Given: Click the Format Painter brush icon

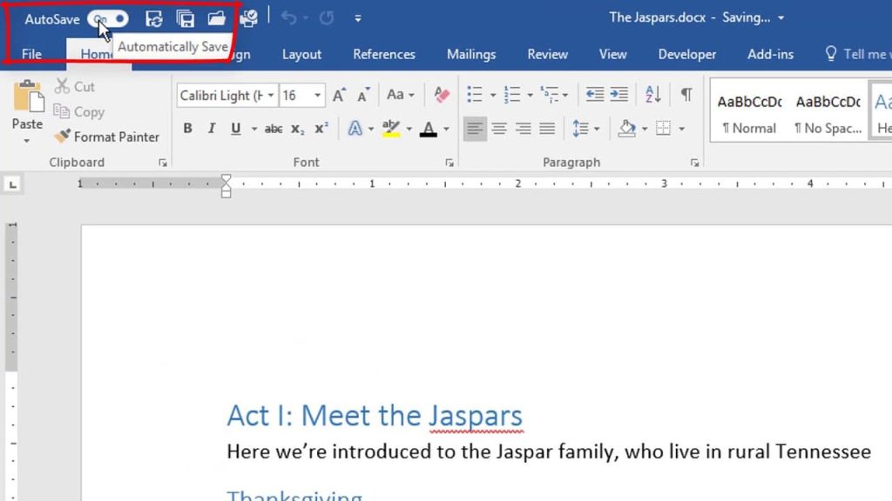Looking at the screenshot, I should pyautogui.click(x=62, y=137).
